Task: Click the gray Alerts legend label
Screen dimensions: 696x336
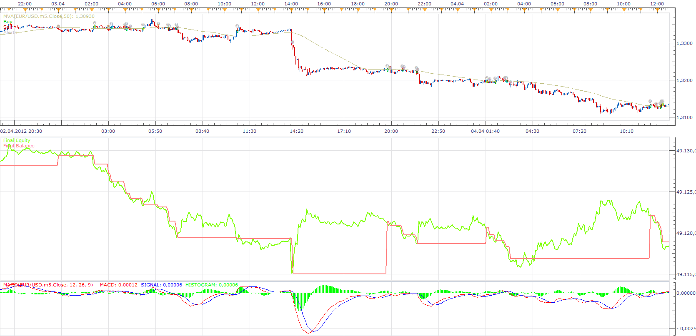Action: coord(10,32)
